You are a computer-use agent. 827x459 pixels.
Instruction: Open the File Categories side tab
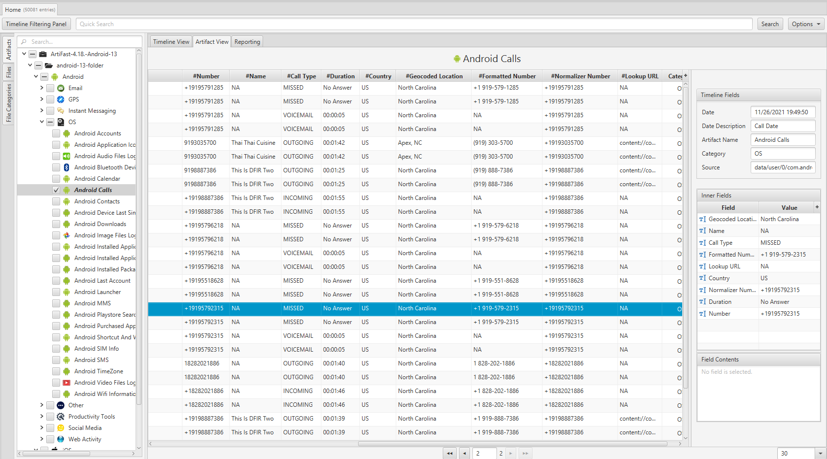pyautogui.click(x=8, y=103)
